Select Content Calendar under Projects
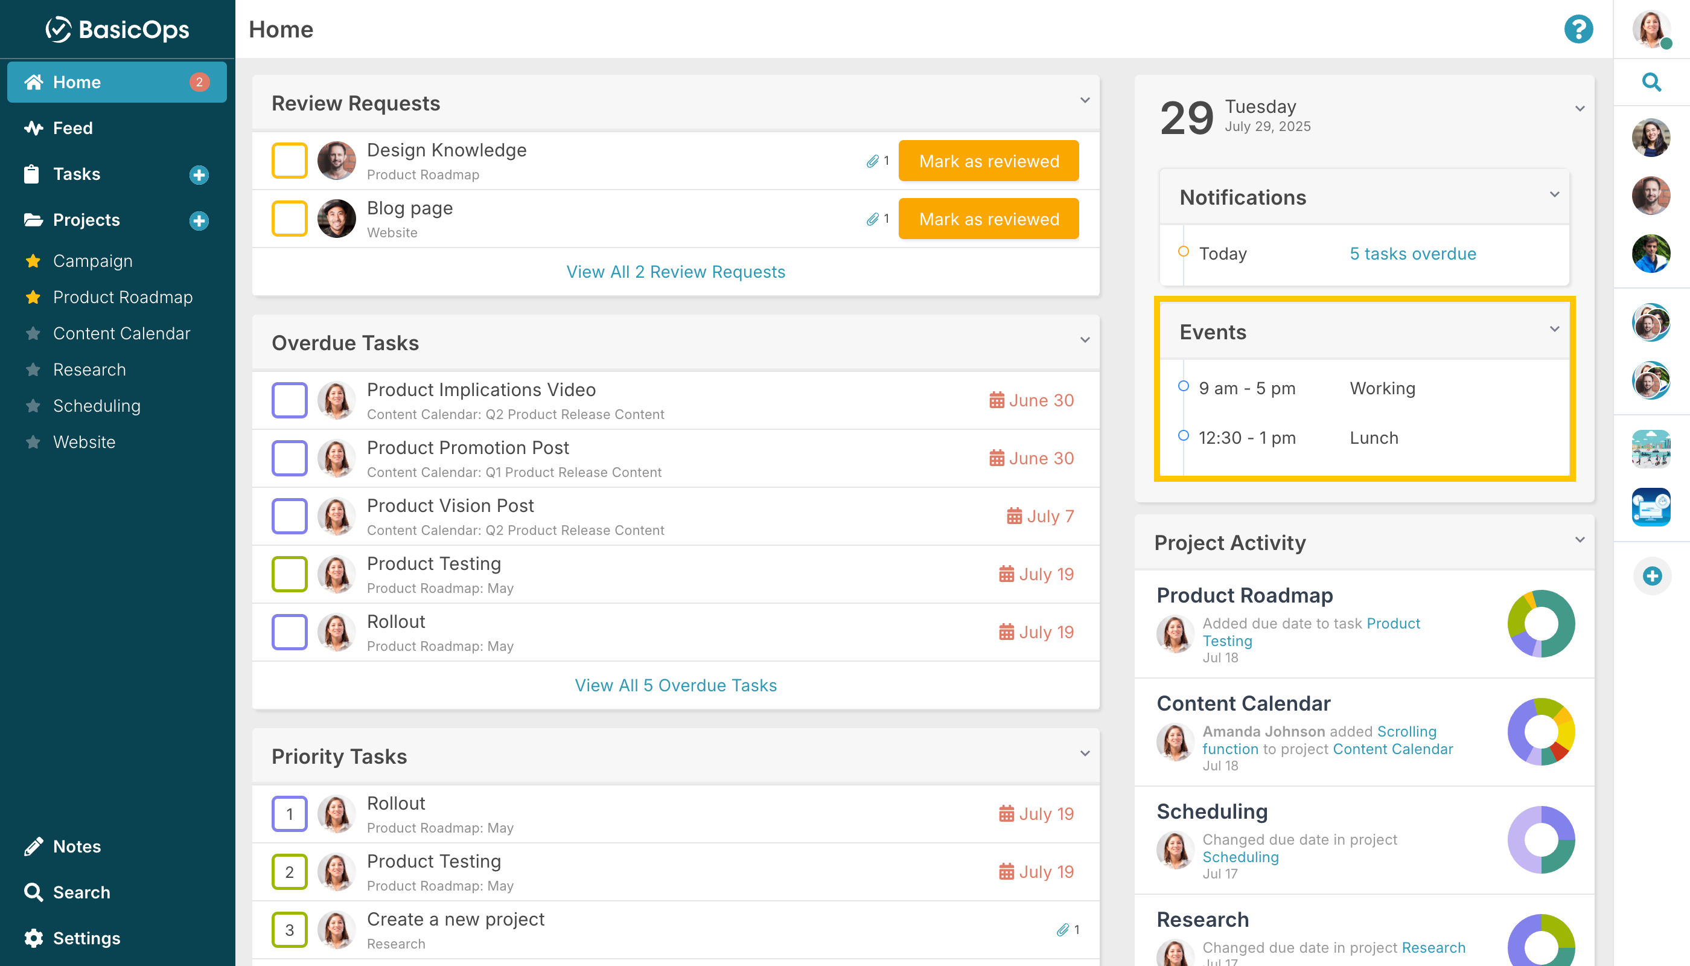 (x=121, y=333)
